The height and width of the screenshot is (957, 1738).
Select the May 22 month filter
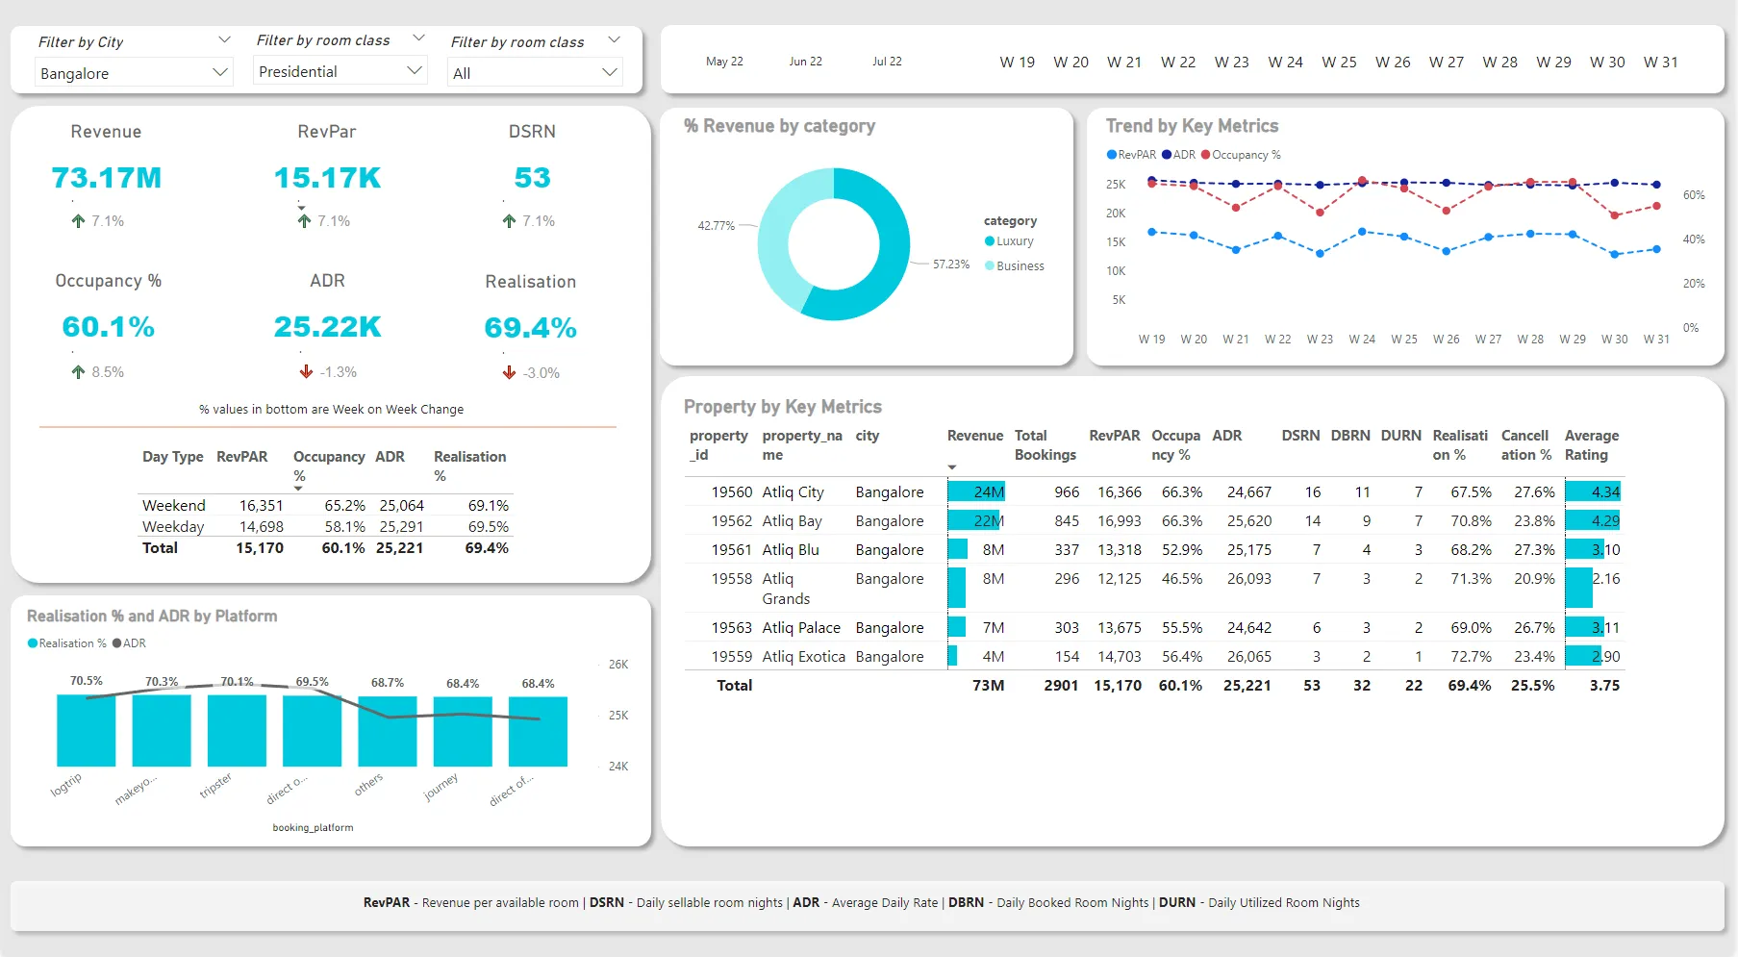click(x=724, y=62)
